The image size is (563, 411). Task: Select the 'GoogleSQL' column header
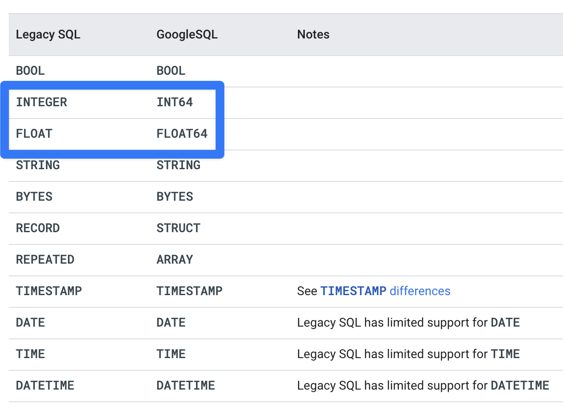[x=187, y=35]
